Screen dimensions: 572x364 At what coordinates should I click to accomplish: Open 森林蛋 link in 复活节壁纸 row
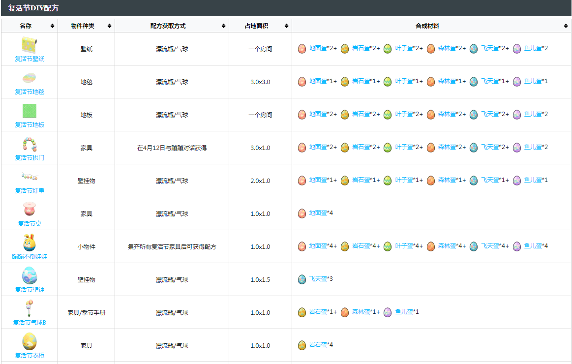(447, 48)
